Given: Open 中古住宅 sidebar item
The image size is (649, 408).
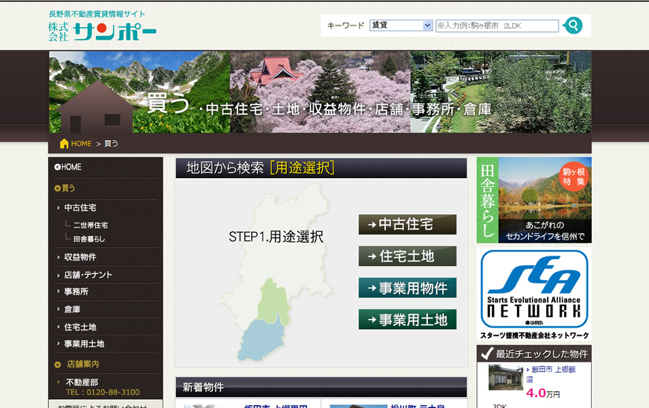Looking at the screenshot, I should tap(80, 207).
